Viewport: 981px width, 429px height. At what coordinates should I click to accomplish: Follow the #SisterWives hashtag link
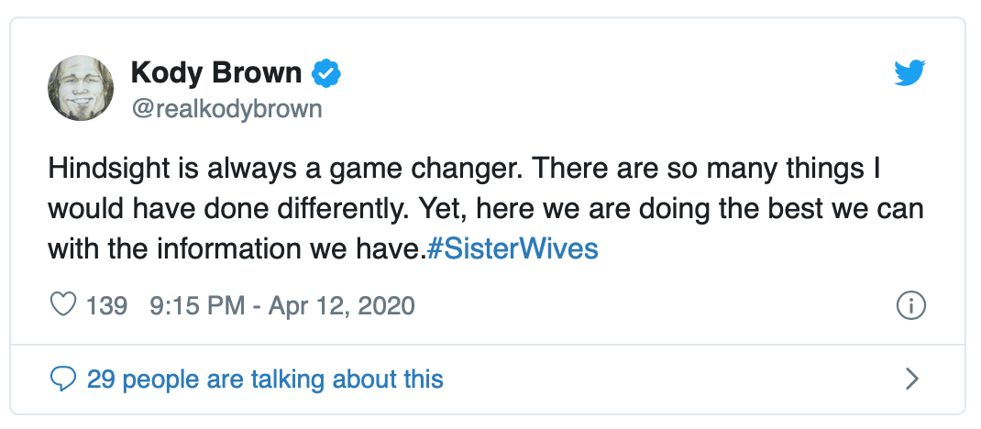click(513, 249)
